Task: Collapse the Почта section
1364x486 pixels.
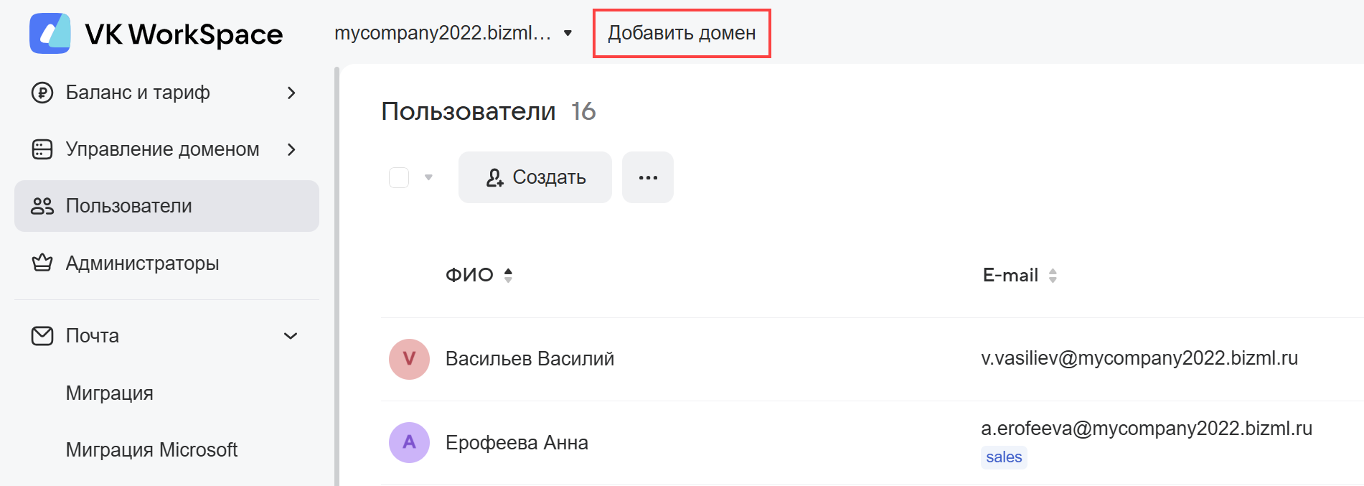Action: click(291, 336)
